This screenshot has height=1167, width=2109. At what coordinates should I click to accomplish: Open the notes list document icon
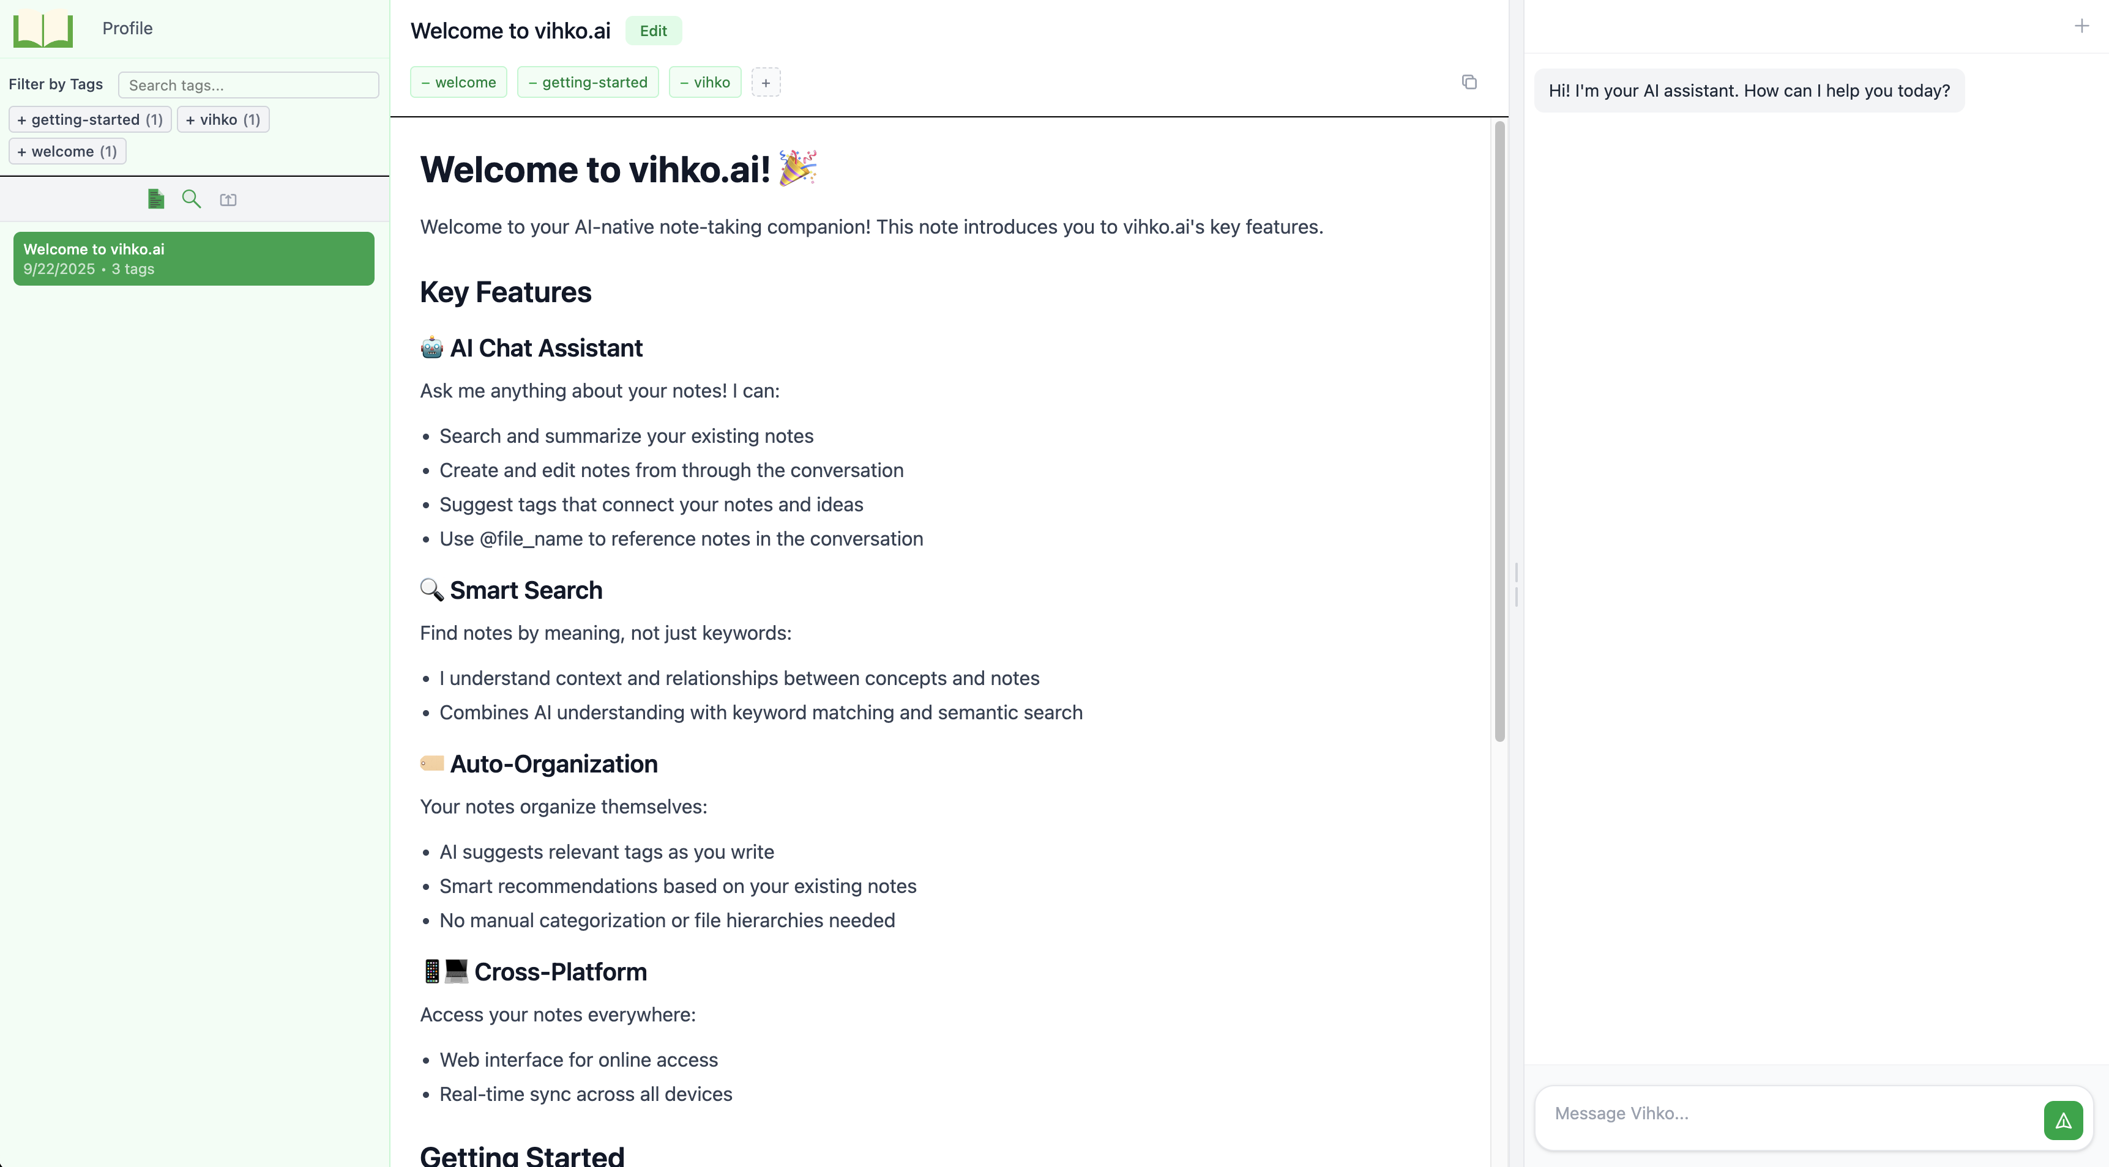pos(155,199)
